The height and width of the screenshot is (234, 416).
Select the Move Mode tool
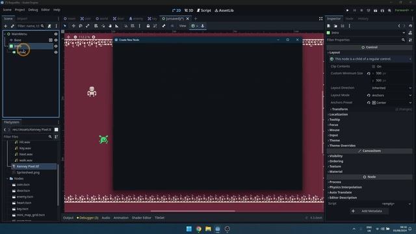point(73,26)
